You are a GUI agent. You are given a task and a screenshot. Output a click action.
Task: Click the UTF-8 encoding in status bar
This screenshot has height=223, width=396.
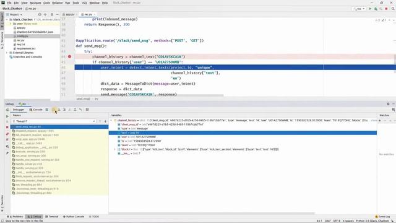tap(337, 221)
